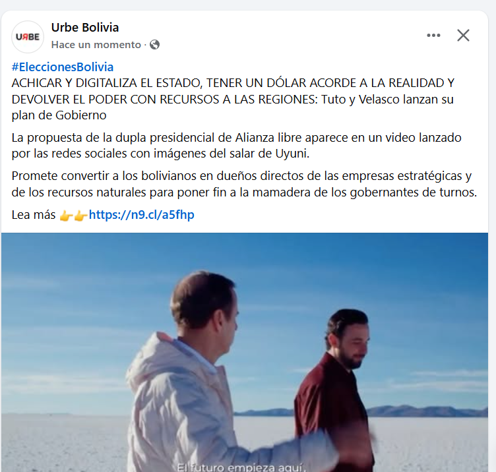496x472 pixels.
Task: Open the #EleccionesBolivia hashtag
Action: pos(62,67)
